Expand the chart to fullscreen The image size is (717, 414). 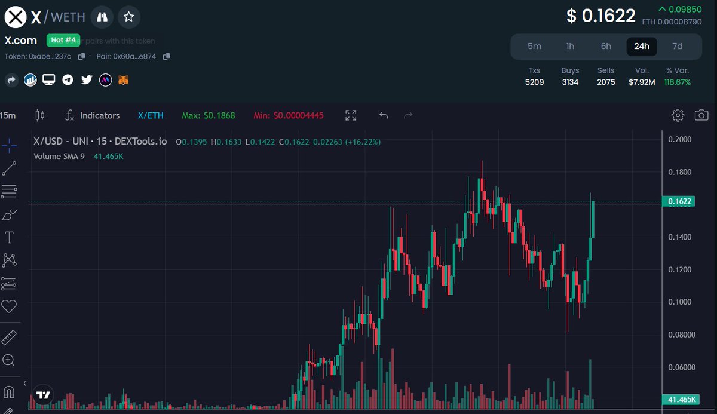[350, 115]
